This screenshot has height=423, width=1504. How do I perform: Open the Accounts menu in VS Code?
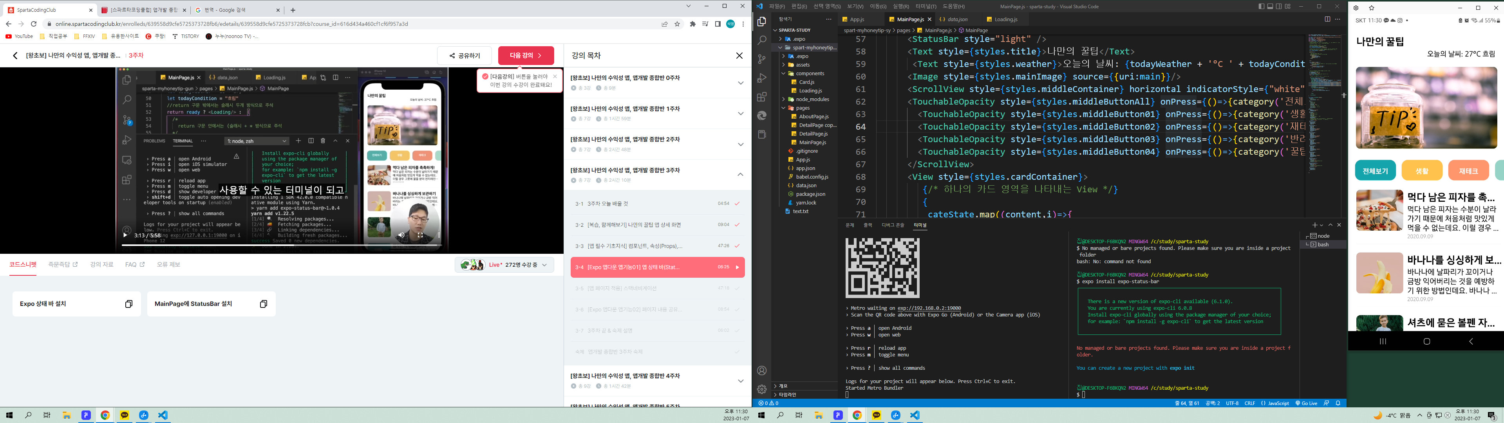(x=761, y=371)
